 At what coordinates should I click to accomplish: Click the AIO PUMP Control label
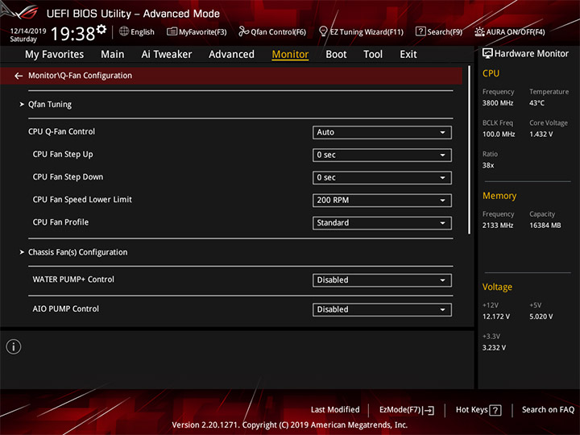tap(66, 309)
